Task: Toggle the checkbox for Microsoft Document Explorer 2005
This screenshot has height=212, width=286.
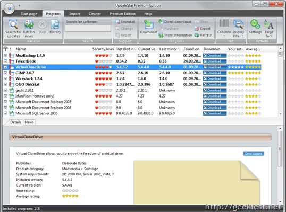Action: (x=5, y=102)
